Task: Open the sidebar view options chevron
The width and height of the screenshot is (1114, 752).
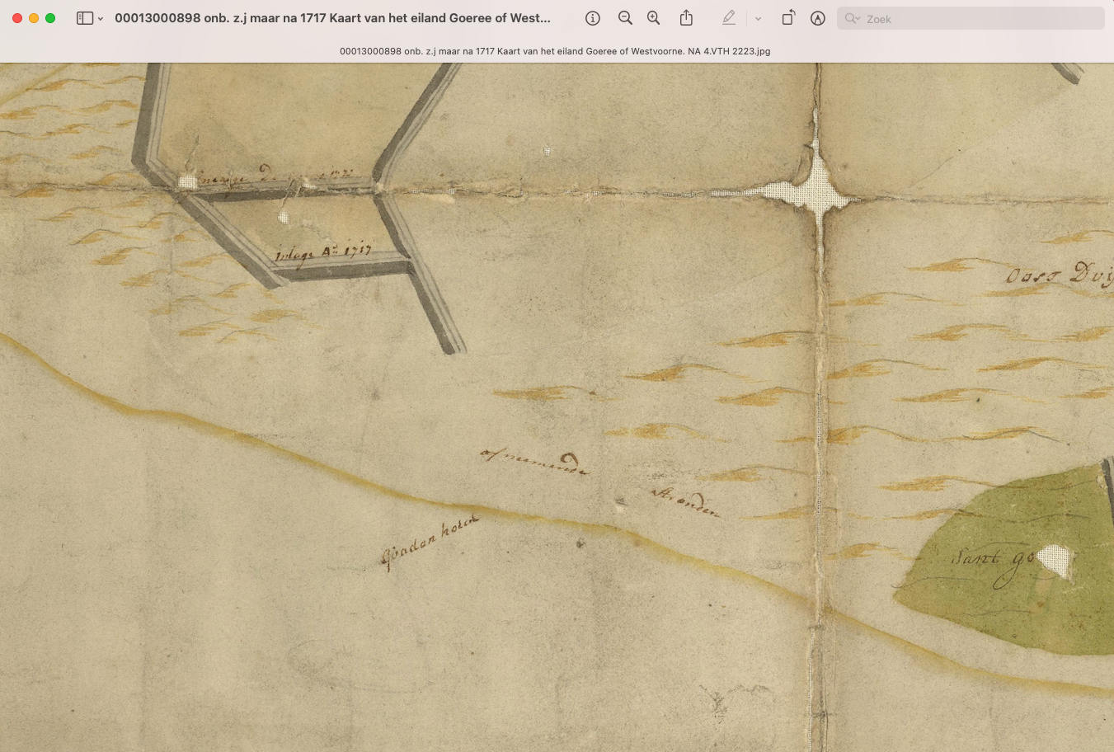Action: [x=101, y=19]
